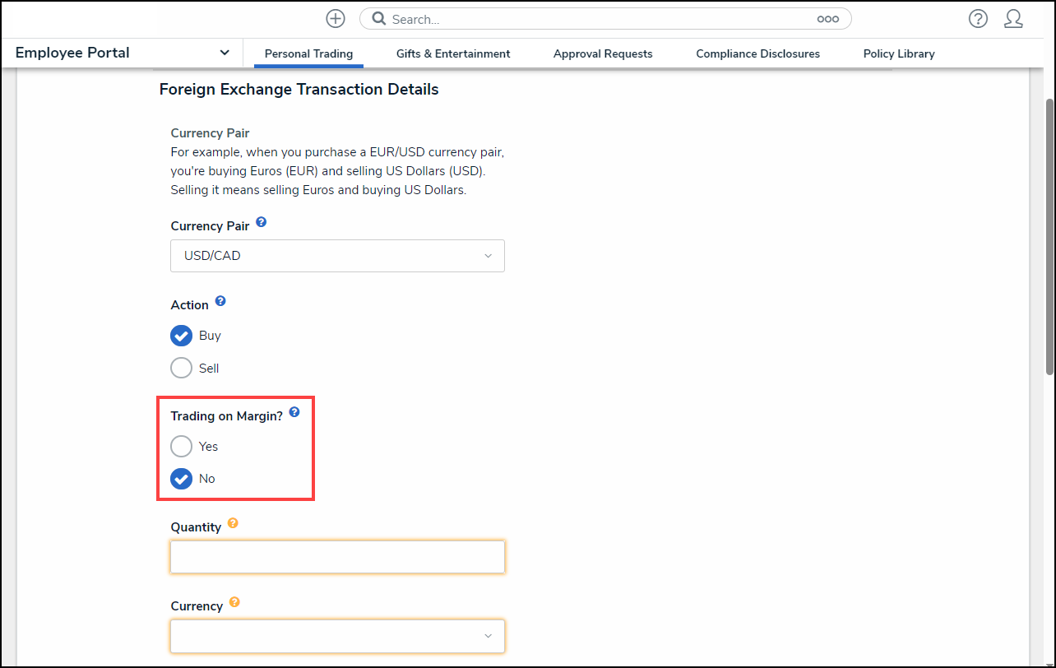
Task: Open the user profile icon
Action: coord(1013,19)
